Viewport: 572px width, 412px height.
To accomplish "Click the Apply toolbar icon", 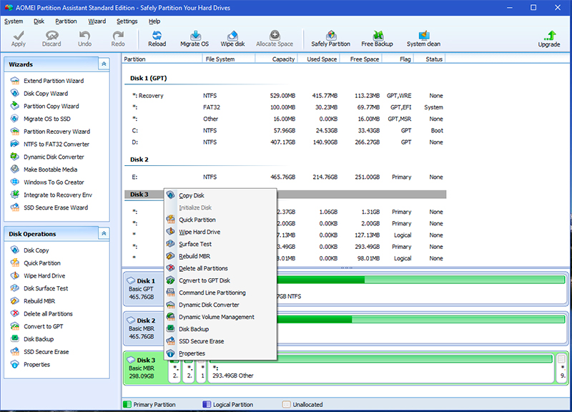I will coord(19,39).
